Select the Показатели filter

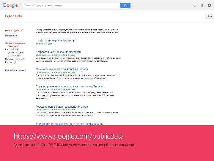pos(11,35)
